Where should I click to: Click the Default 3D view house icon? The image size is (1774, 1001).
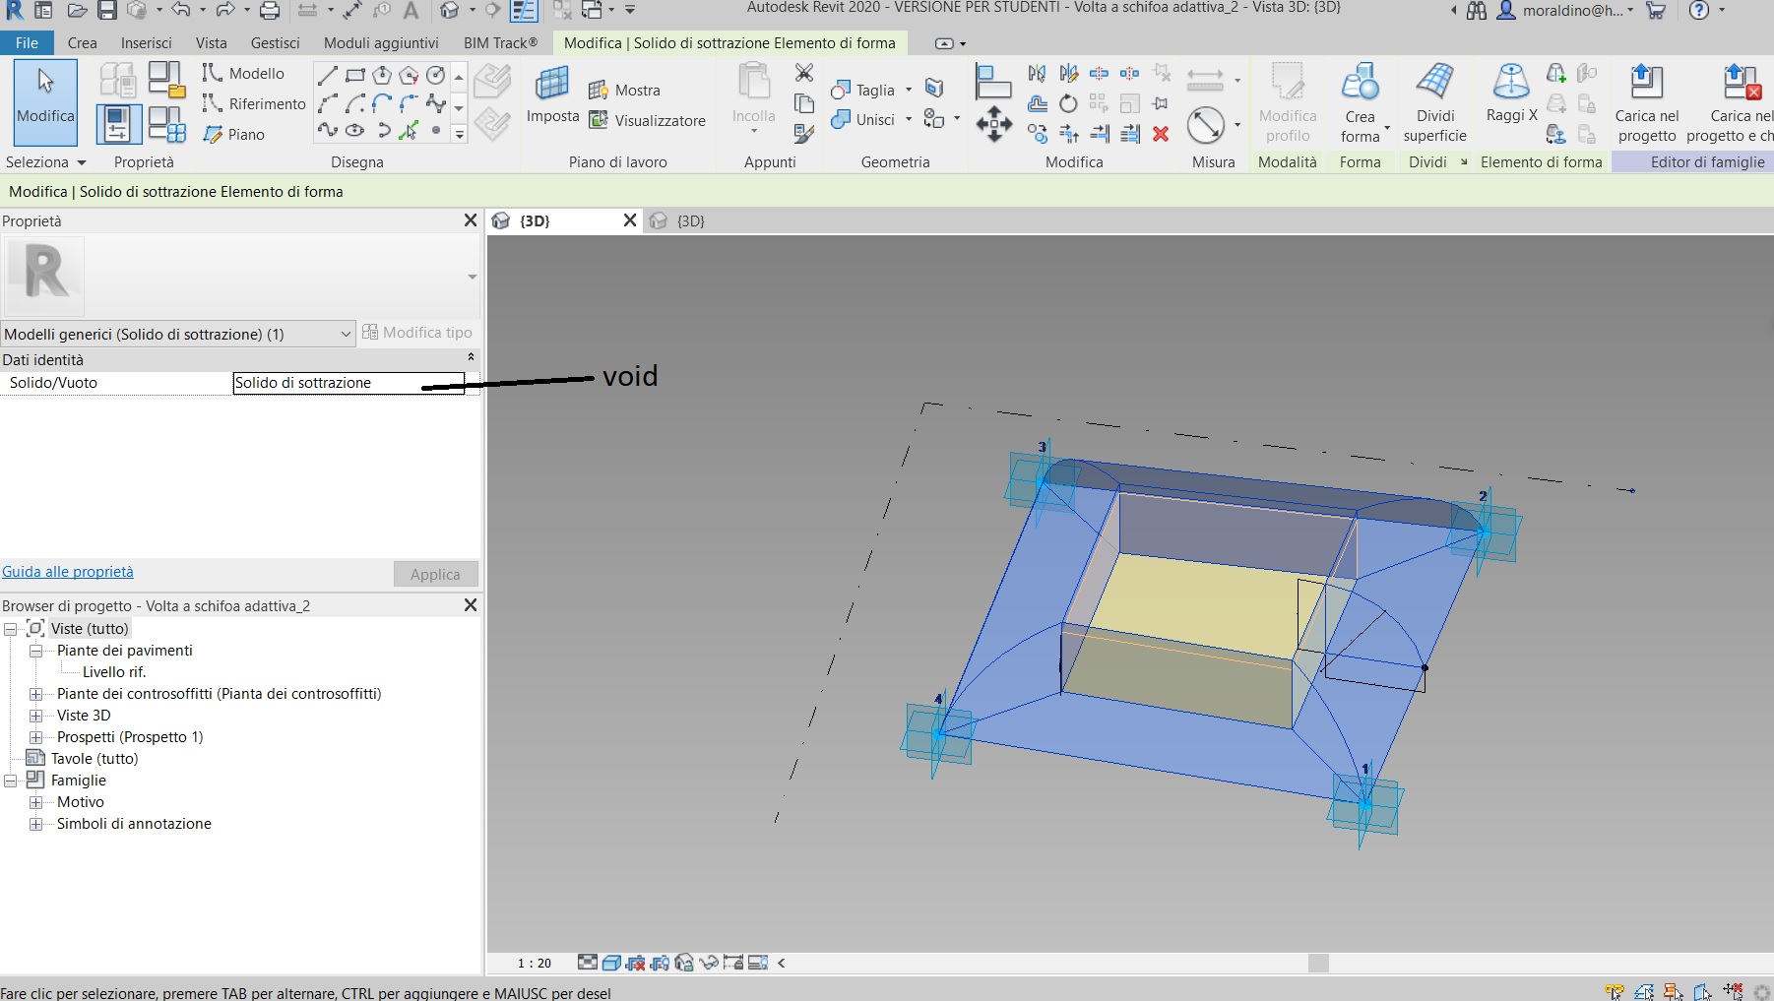[450, 11]
